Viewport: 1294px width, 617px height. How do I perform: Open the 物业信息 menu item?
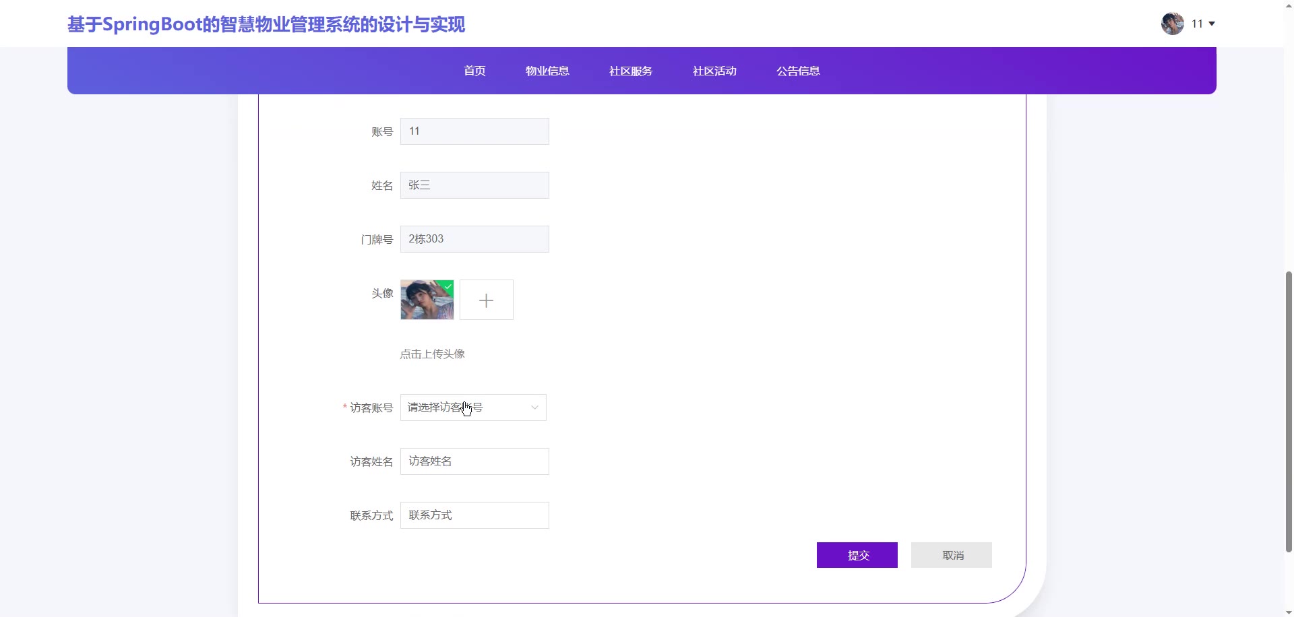[547, 71]
